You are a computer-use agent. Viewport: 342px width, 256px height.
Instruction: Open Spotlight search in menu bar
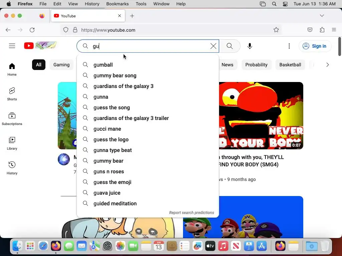click(274, 4)
